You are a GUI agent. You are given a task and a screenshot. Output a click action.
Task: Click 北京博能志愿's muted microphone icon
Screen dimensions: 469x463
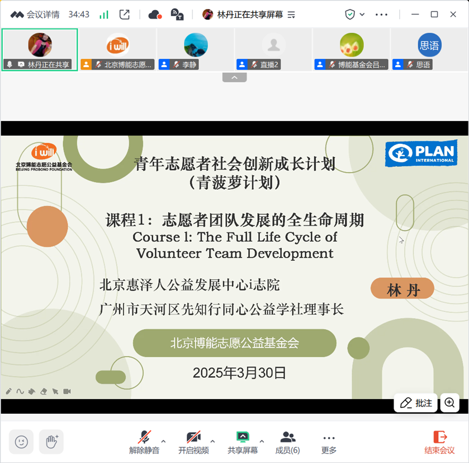pos(98,64)
